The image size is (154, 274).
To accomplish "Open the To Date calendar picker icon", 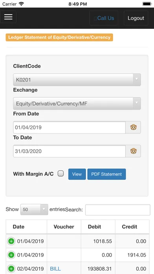I will (x=133, y=151).
